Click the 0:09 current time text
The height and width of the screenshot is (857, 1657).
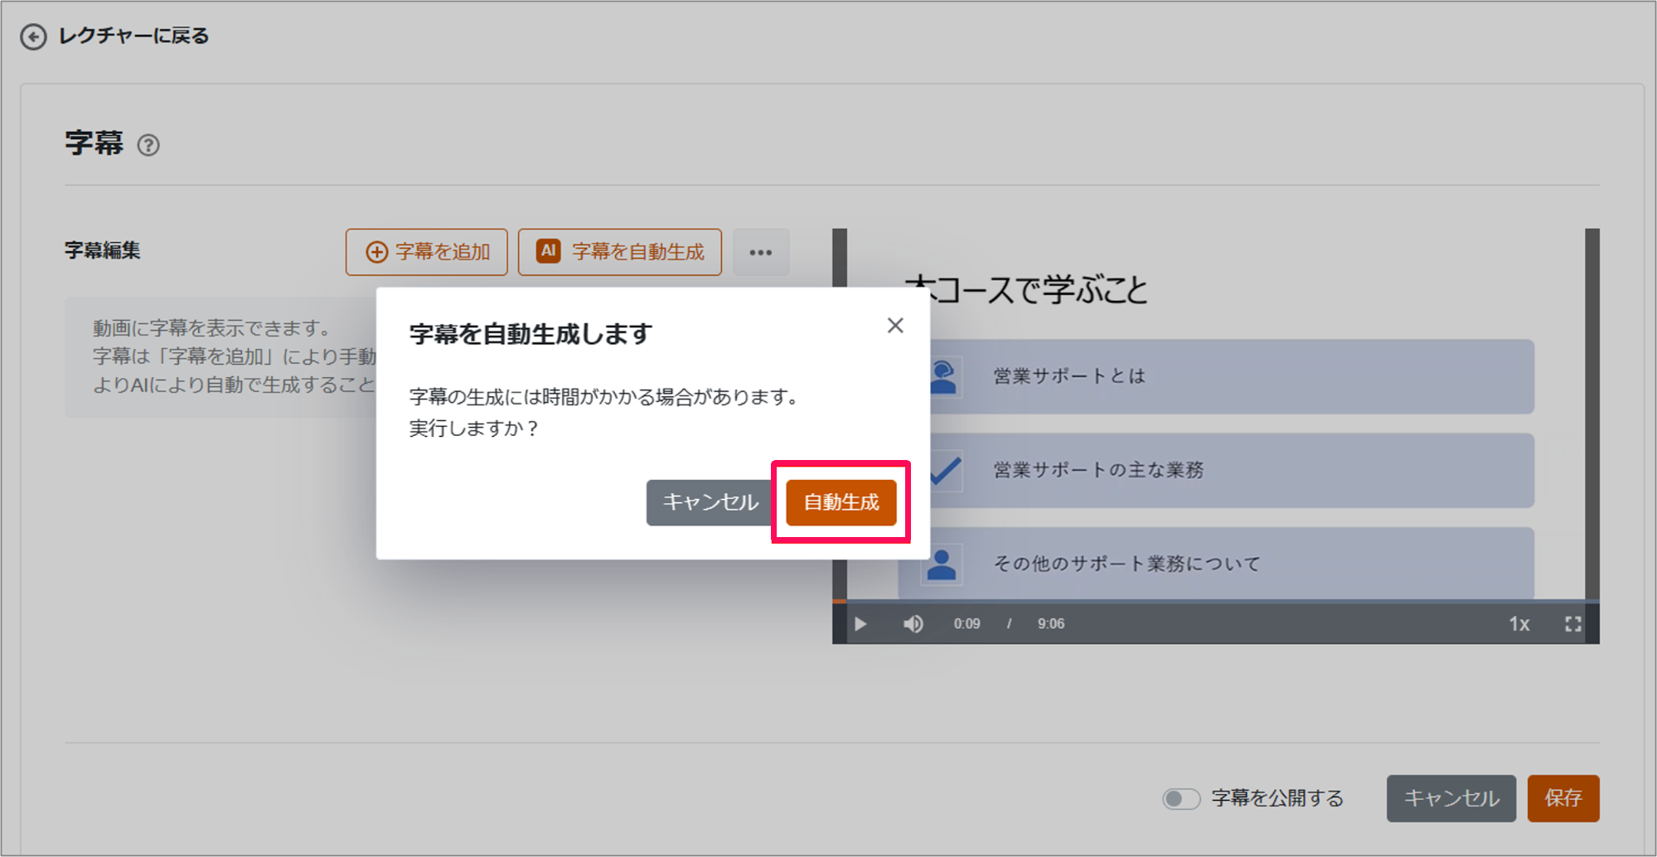967,624
